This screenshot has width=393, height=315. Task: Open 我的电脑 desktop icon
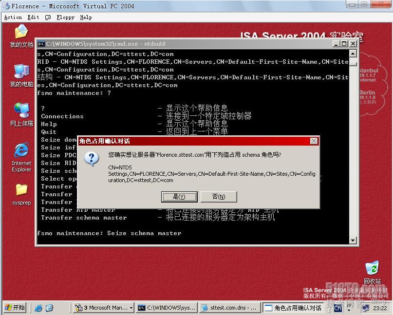pos(21,75)
